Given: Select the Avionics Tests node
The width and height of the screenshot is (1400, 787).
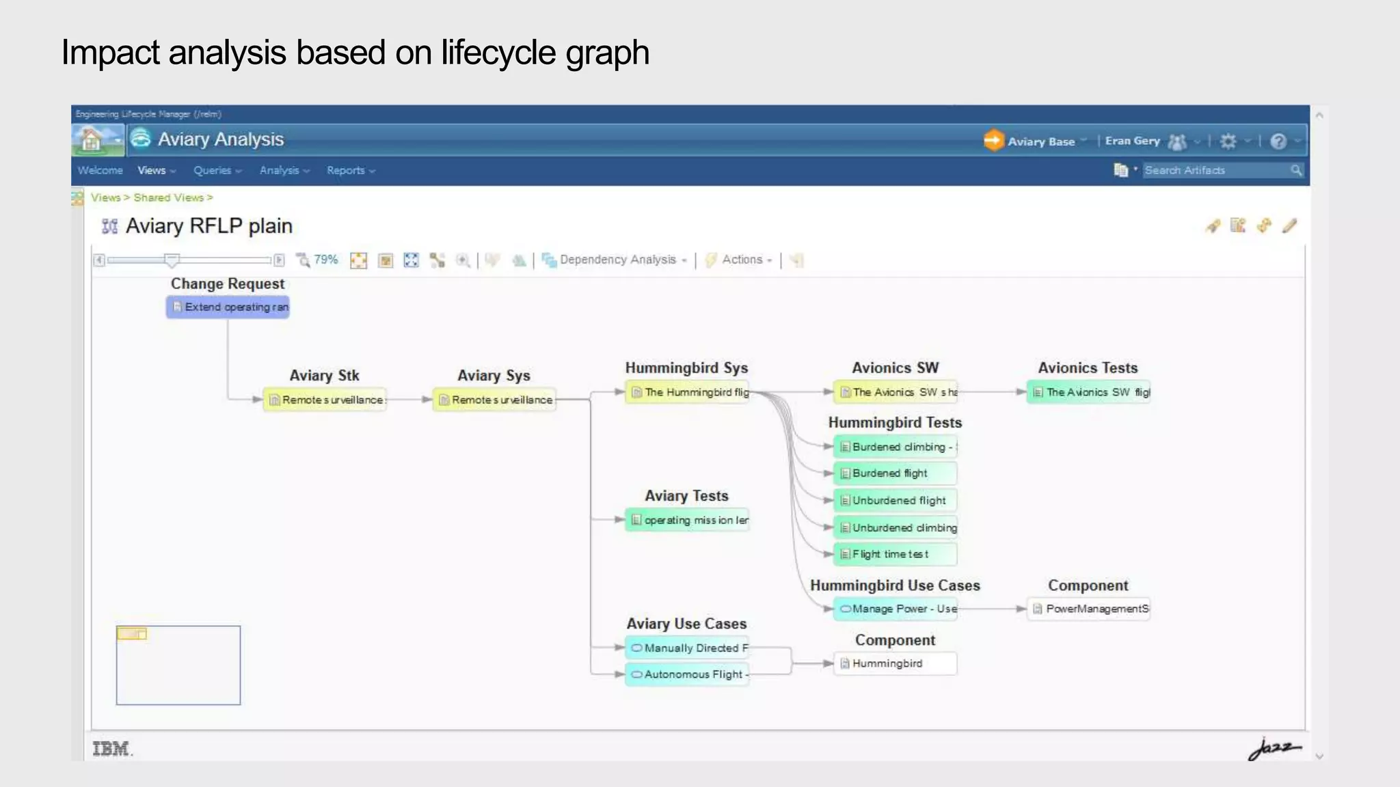Looking at the screenshot, I should point(1088,392).
